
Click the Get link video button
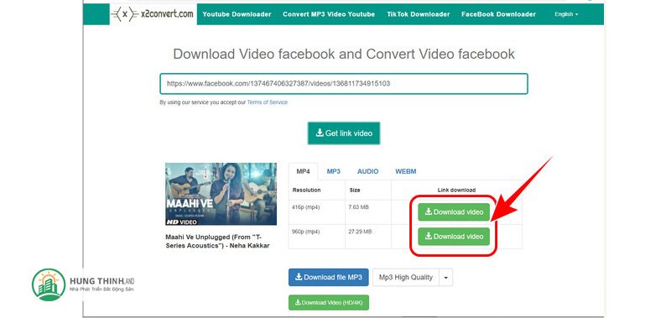(x=344, y=133)
